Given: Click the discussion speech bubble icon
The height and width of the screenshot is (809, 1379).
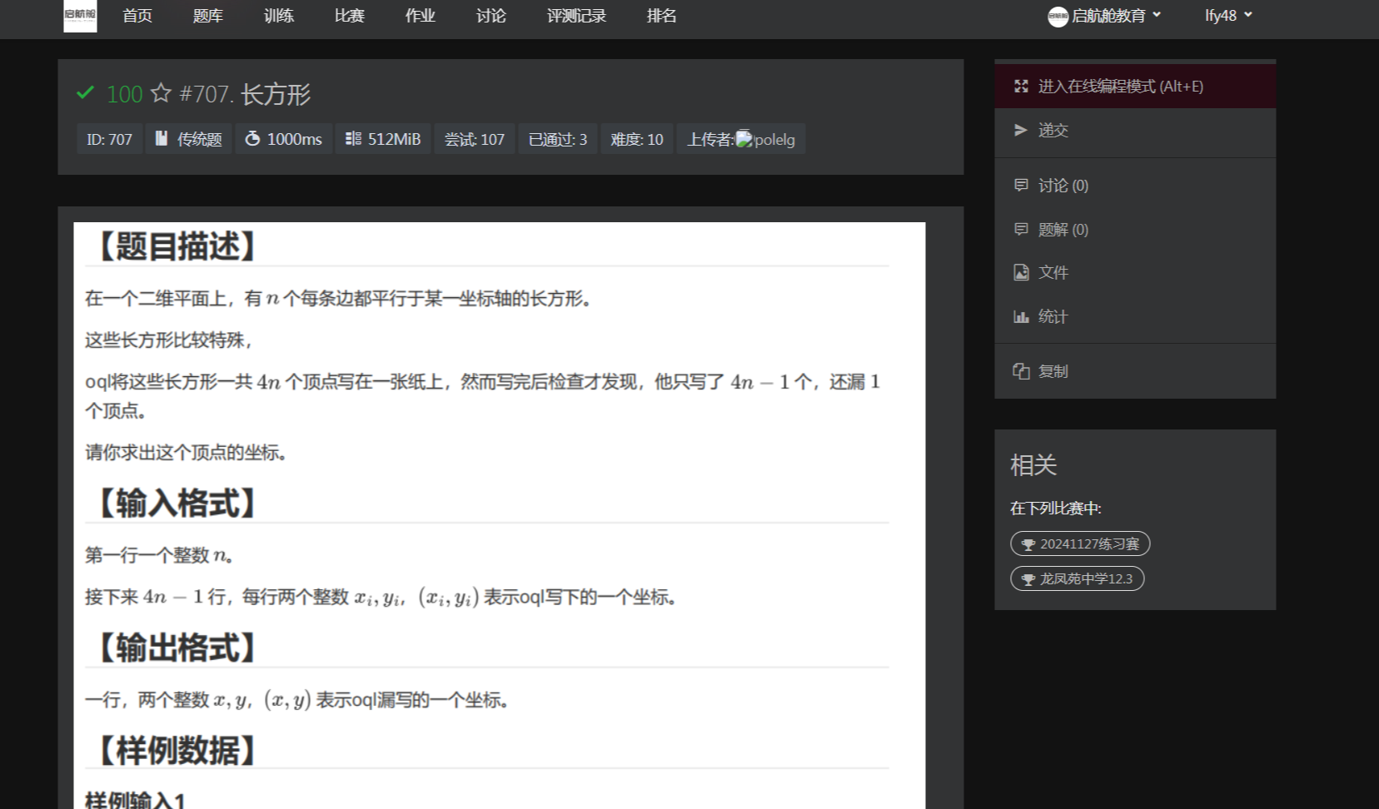Looking at the screenshot, I should 1021,185.
